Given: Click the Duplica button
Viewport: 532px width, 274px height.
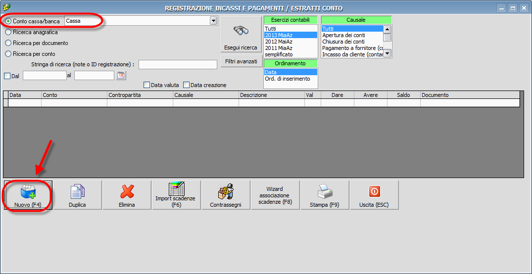Looking at the screenshot, I should click(x=78, y=195).
